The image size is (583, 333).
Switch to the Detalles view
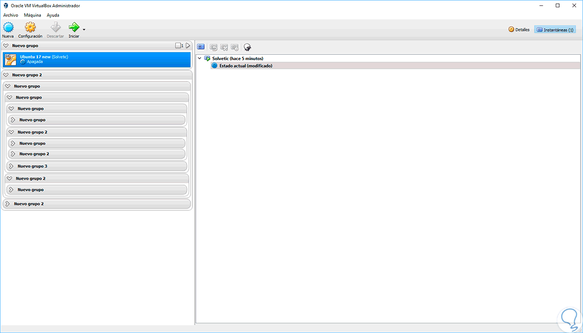tap(519, 29)
